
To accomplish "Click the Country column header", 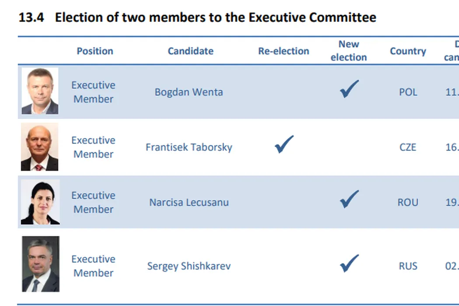I will click(408, 51).
